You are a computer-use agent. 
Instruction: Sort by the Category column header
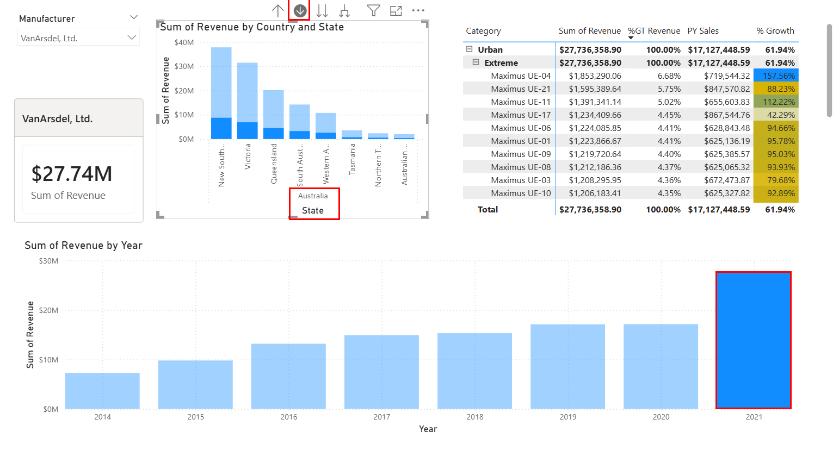pos(483,31)
